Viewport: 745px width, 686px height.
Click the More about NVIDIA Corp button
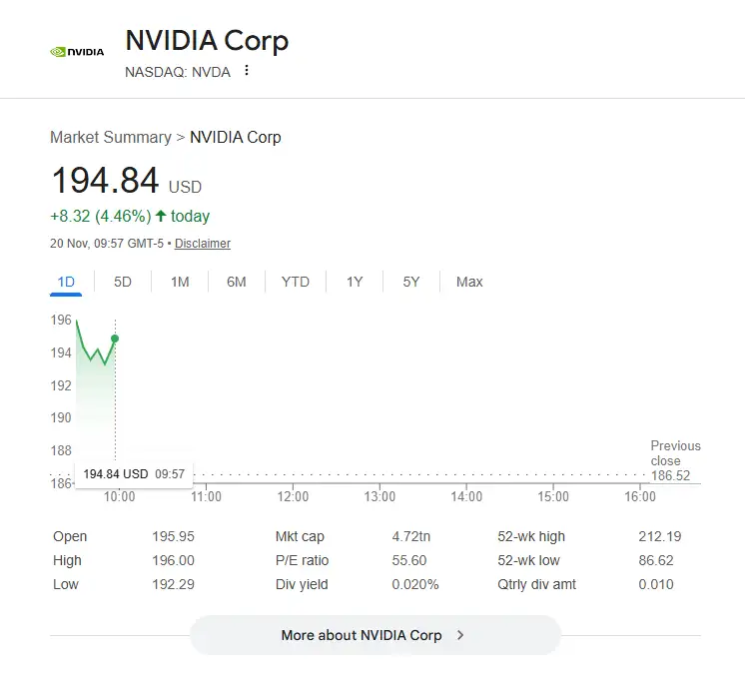point(375,635)
